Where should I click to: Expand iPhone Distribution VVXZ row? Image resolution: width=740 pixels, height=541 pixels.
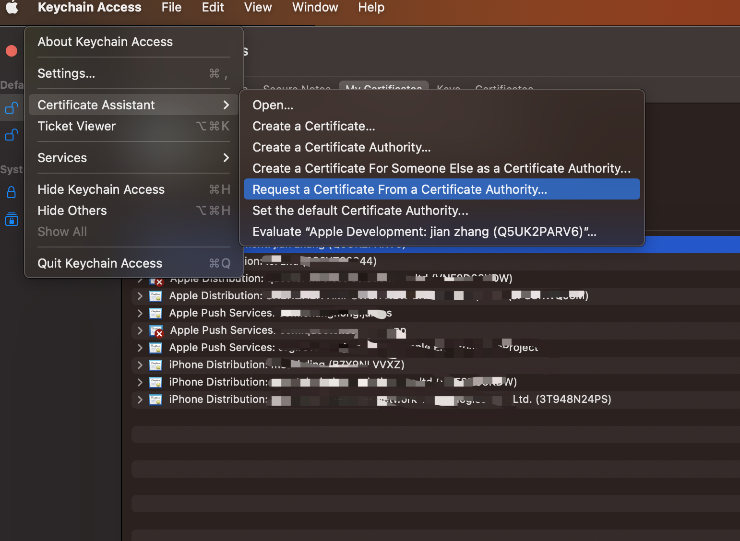tap(140, 365)
